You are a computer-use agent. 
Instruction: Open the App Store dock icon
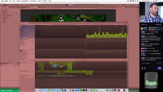pyautogui.click(x=60, y=90)
